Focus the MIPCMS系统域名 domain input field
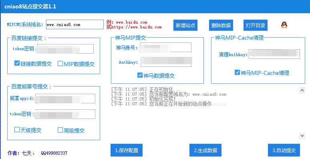Viewport: 310px width, 159px height. tap(75, 24)
